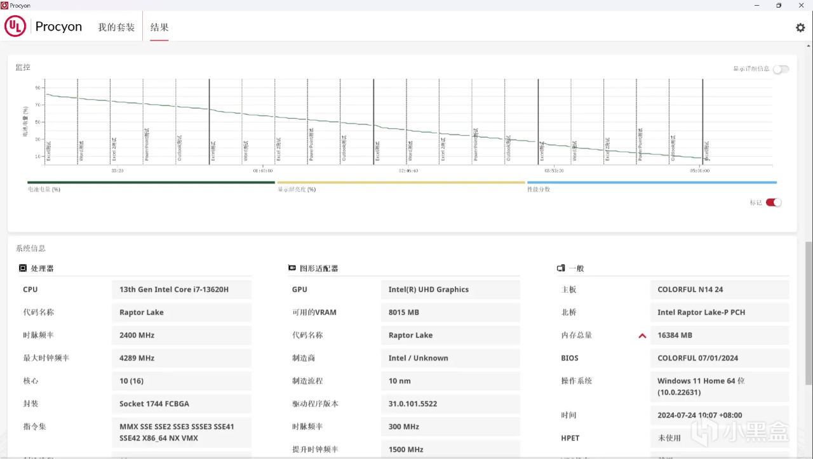Click the computer icon beside 一般
This screenshot has width=813, height=459.
tap(561, 269)
